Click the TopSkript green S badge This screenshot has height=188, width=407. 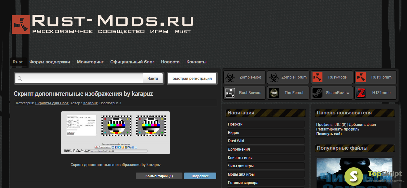click(354, 176)
